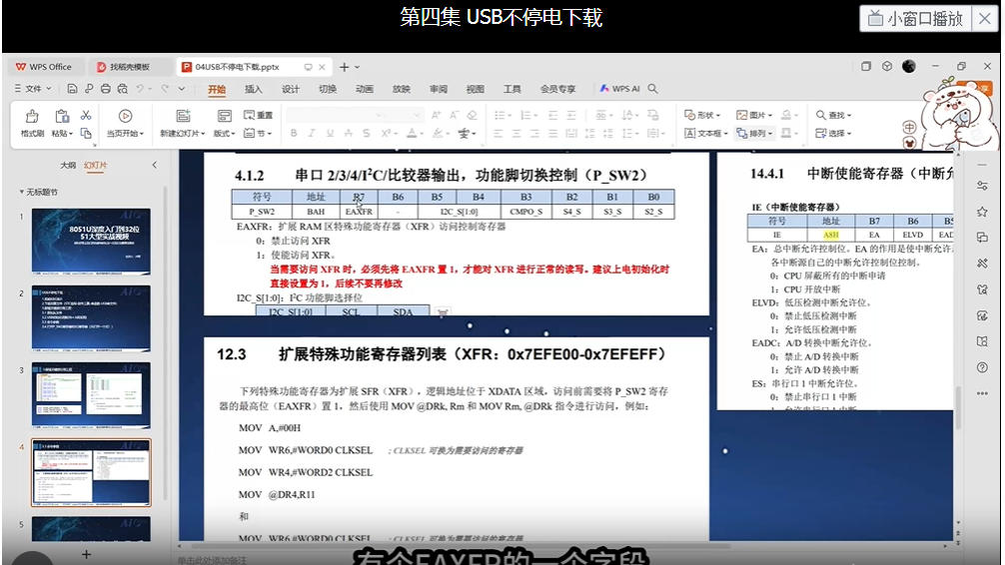Collapse the 无标题节 section triangle
The width and height of the screenshot is (1005, 565).
click(21, 192)
